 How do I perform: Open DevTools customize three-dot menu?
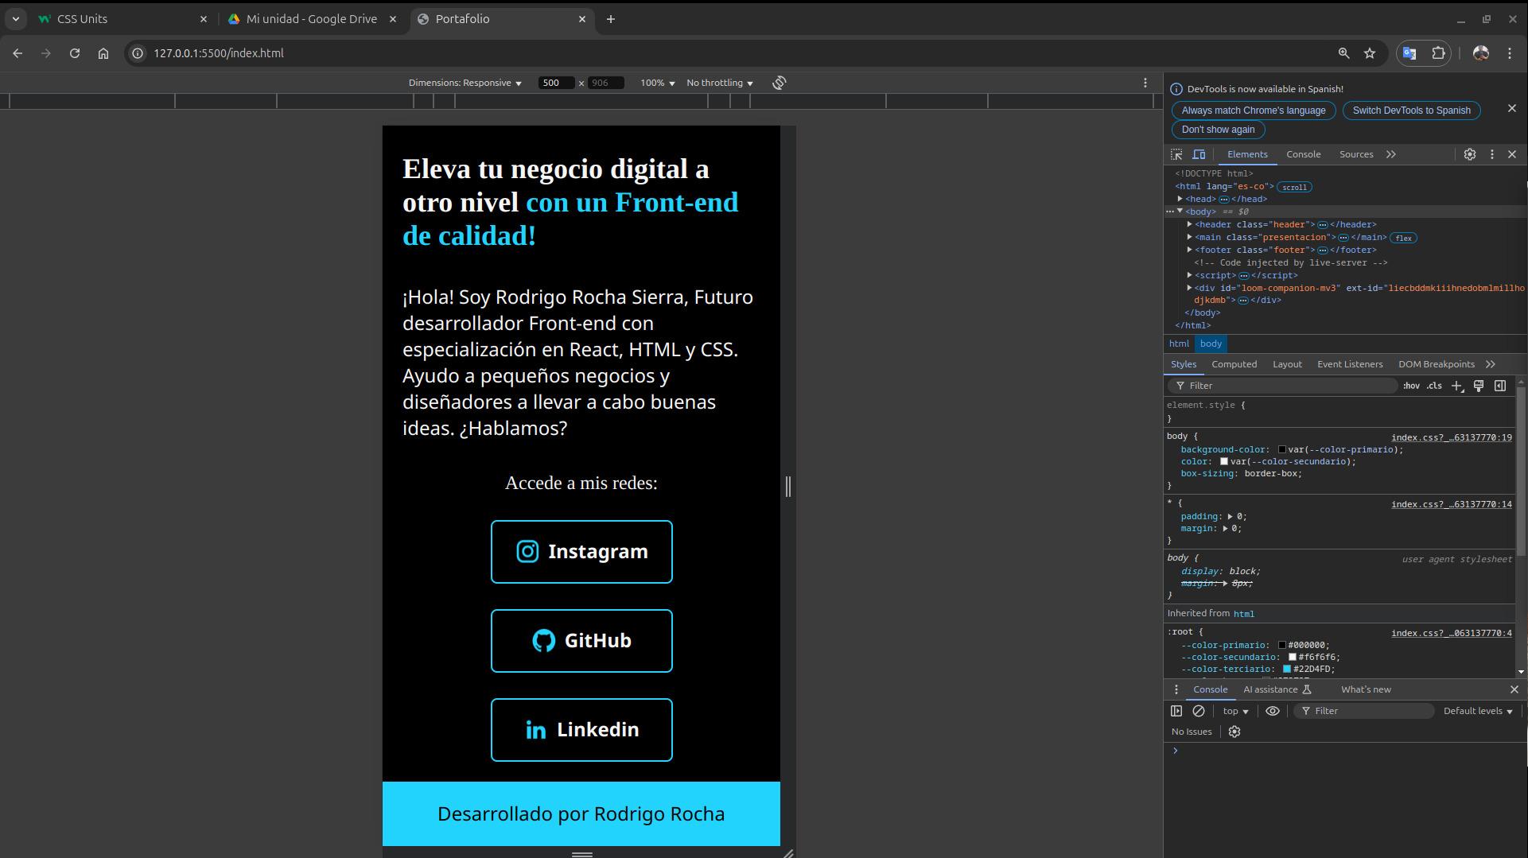tap(1492, 154)
